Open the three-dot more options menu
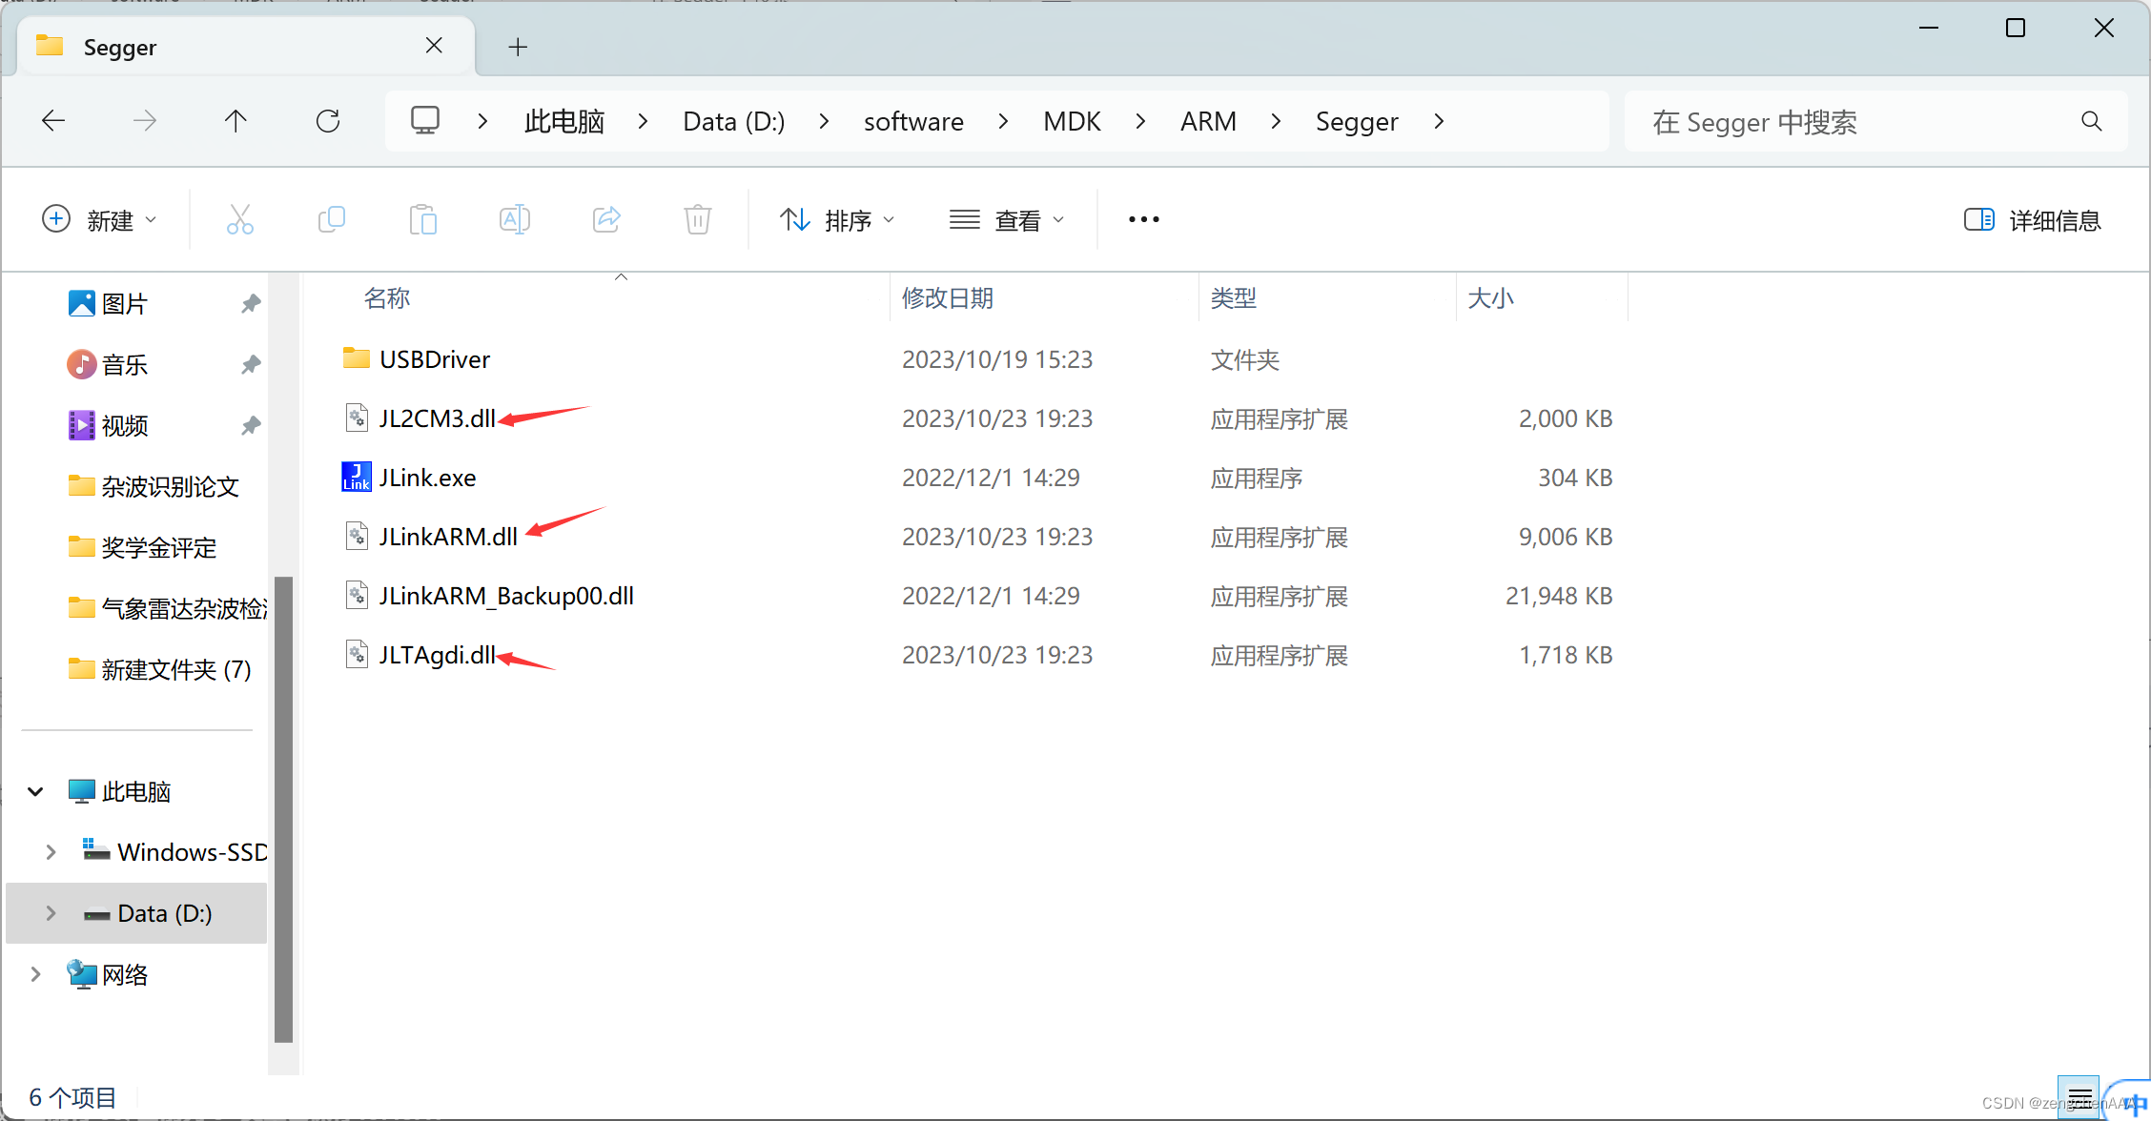2151x1121 pixels. pos(1144,219)
